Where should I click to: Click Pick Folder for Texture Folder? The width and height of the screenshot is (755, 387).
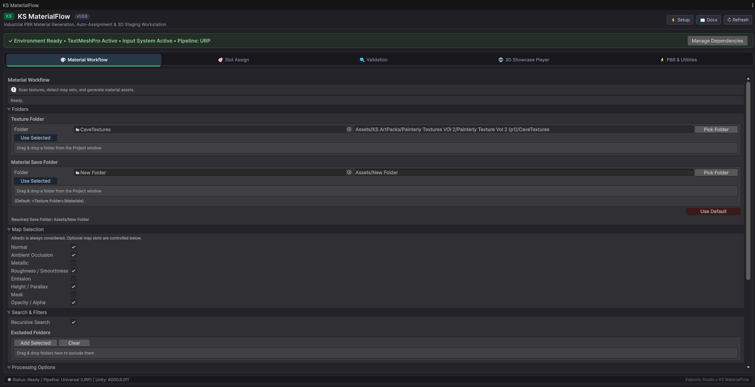[716, 129]
